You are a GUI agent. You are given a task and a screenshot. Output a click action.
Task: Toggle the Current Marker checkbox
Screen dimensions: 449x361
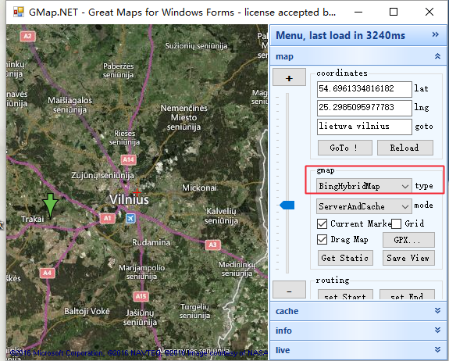pos(322,223)
